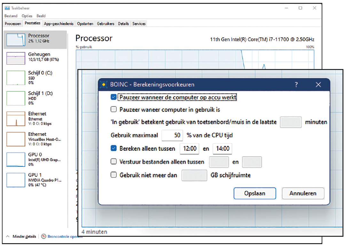The image size is (346, 247).
Task: Select the Processor usage graph thumbnail
Action: tap(16, 40)
